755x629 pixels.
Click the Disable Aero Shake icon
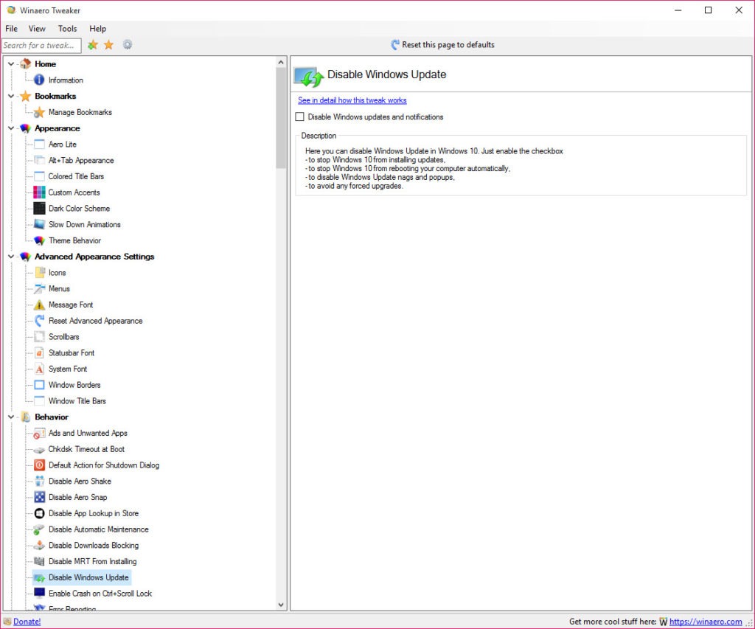pyautogui.click(x=39, y=481)
